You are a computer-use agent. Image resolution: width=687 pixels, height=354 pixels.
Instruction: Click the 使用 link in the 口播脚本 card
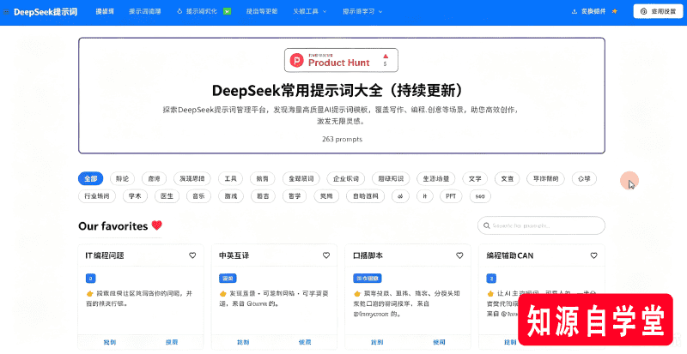[439, 342]
